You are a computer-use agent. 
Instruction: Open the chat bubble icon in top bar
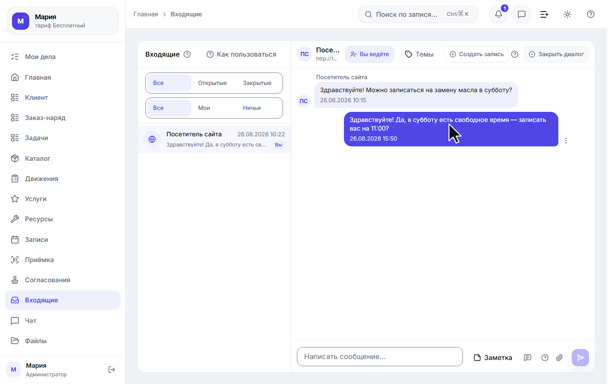coord(521,14)
